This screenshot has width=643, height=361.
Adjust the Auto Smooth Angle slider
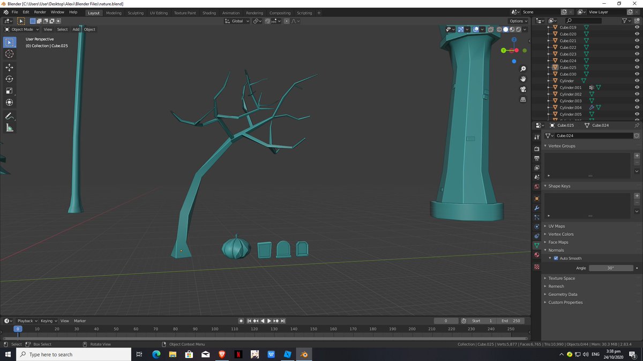click(x=611, y=268)
